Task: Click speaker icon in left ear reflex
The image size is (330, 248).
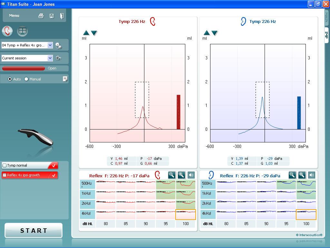Action: pos(312,175)
